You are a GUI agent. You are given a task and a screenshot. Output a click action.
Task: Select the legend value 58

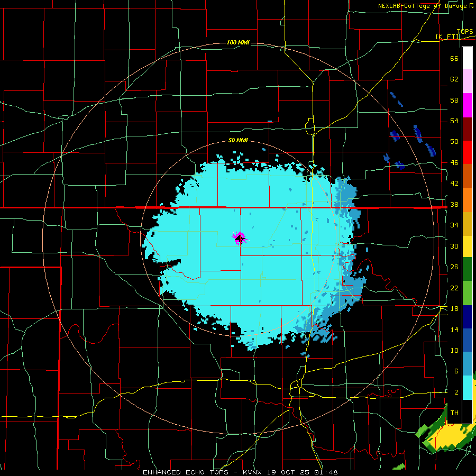(454, 100)
